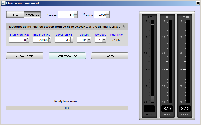The width and height of the screenshot is (201, 125).
Task: Click the RLEADS value field
Action: [x=100, y=15]
